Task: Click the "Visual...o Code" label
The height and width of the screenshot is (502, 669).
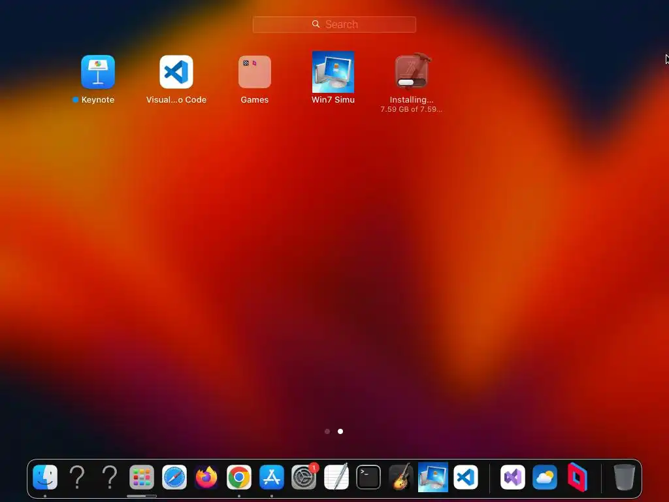Action: [176, 99]
